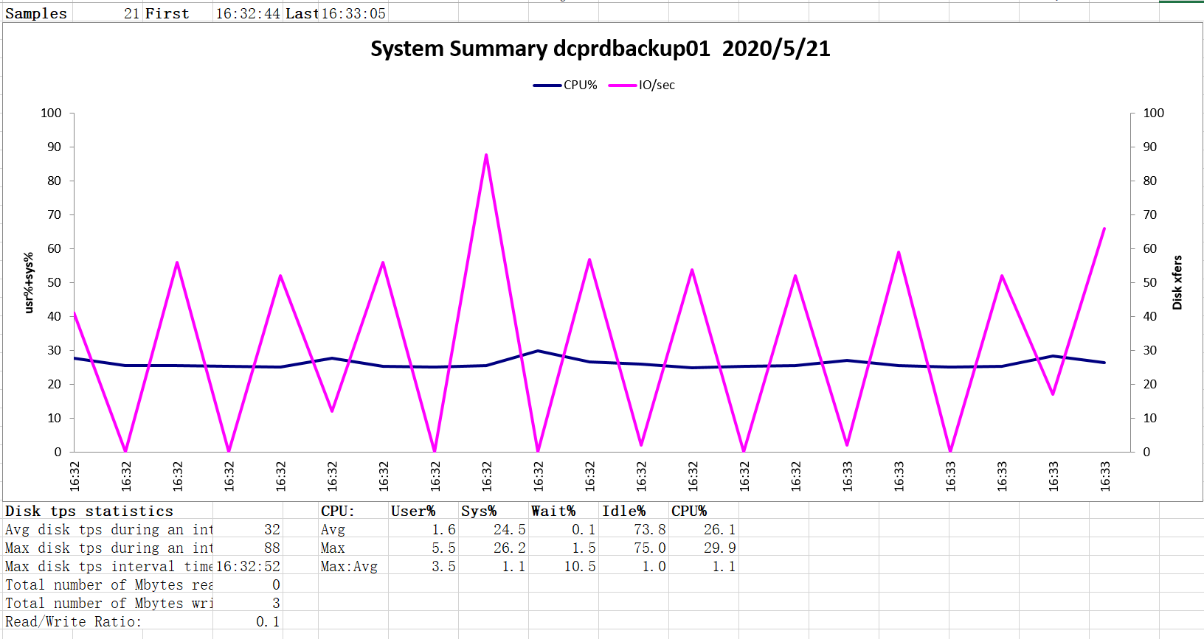
Task: Select the interval time cell 16:32:52
Action: (248, 566)
